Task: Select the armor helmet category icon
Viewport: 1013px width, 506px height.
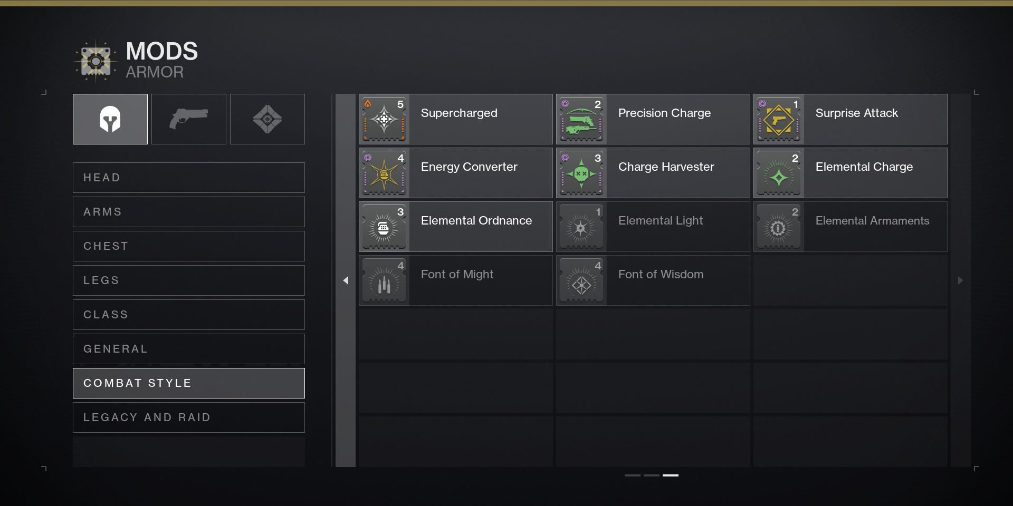Action: tap(110, 119)
